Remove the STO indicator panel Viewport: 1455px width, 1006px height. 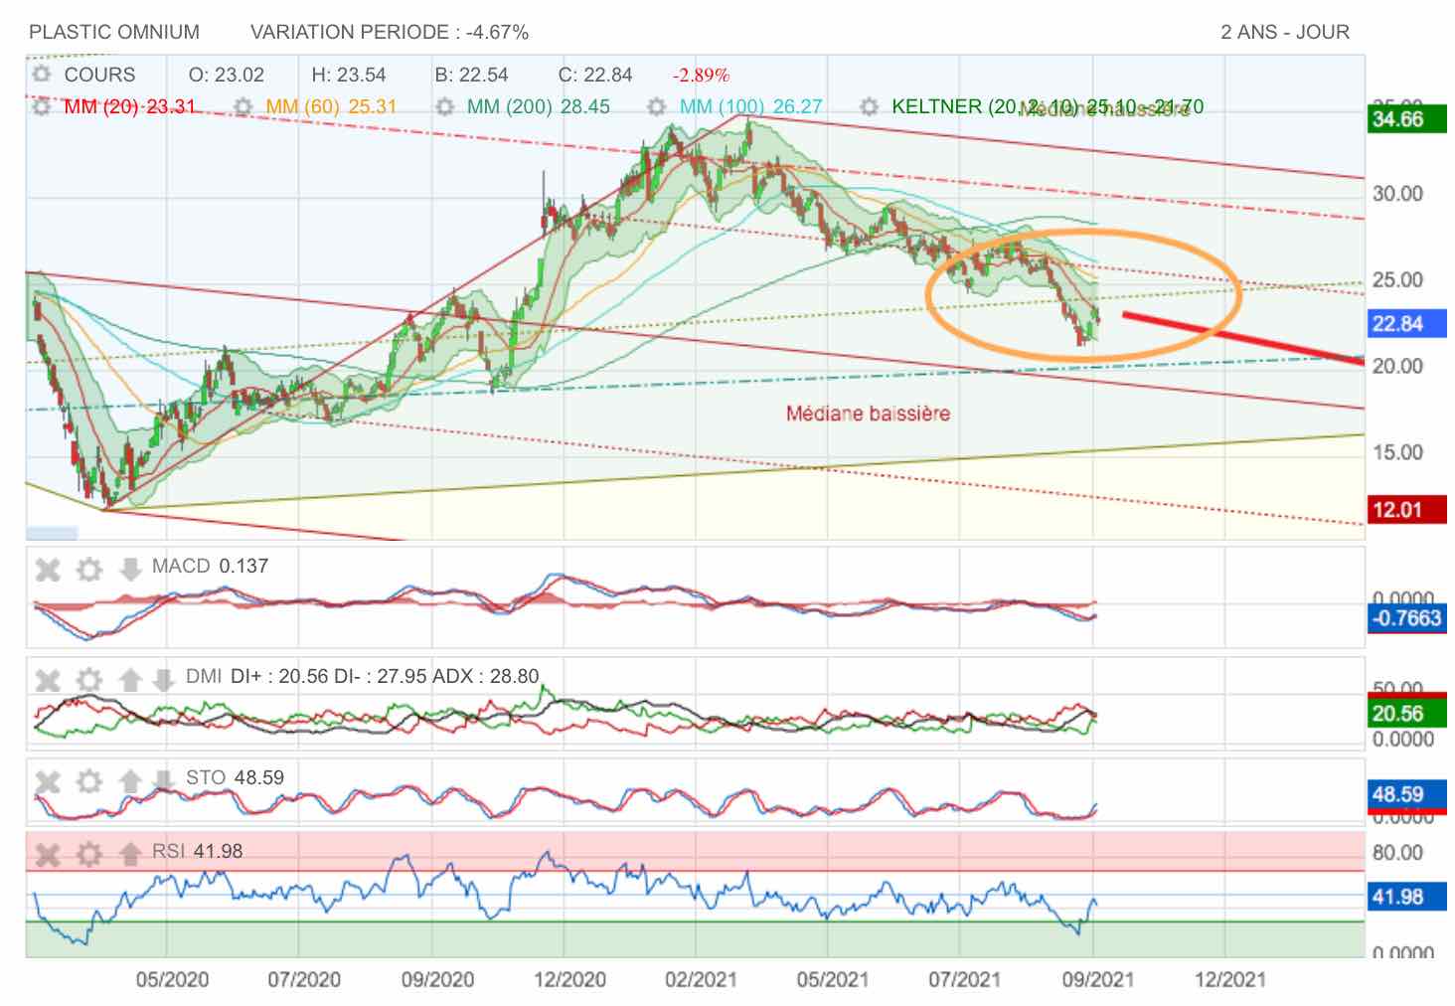click(48, 781)
